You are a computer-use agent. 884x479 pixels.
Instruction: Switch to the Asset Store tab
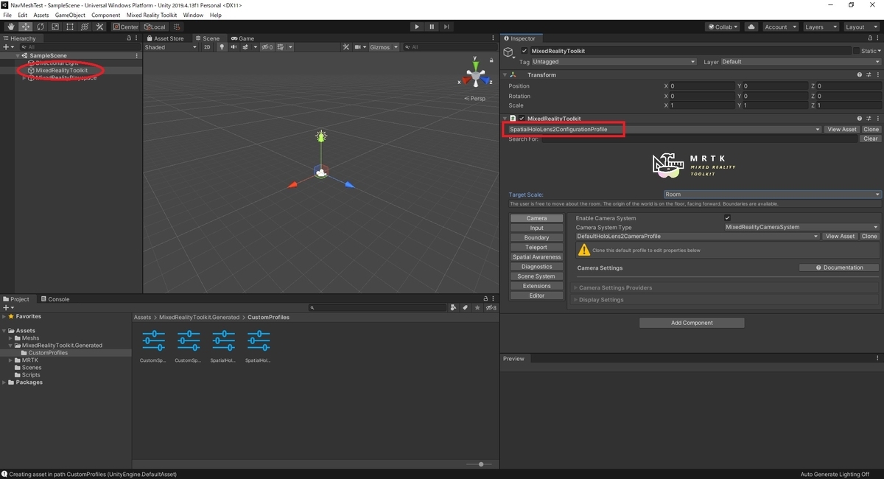pos(165,38)
